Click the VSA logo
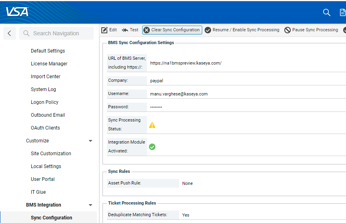The width and height of the screenshot is (346, 223). tap(17, 12)
